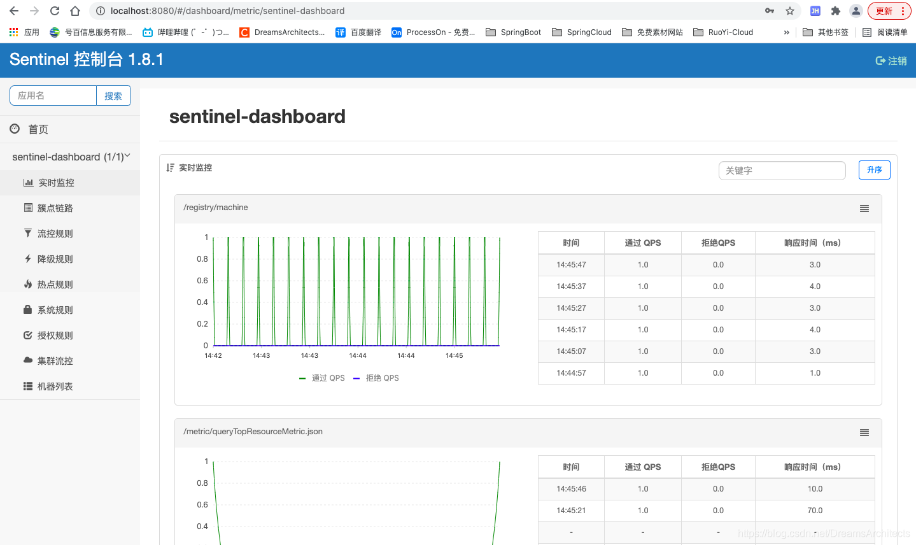Collapse the sentinel-dashboard (1/1) app menu
Screen dimensions: 916x545
(70, 157)
